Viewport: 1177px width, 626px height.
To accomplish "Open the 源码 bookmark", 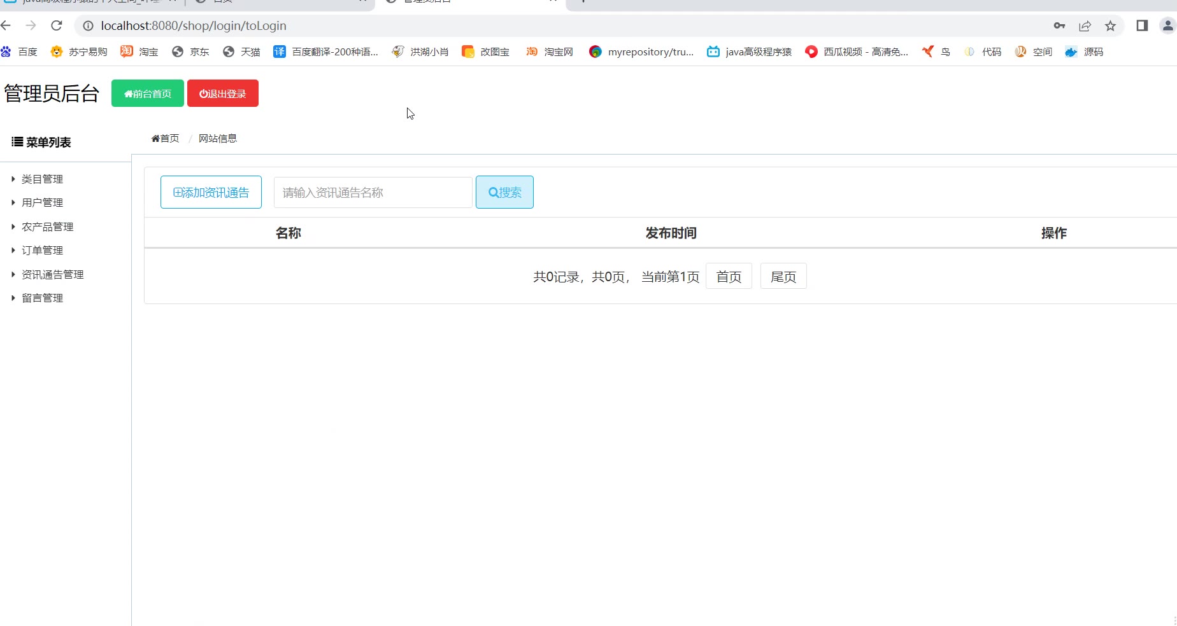I will [1084, 52].
